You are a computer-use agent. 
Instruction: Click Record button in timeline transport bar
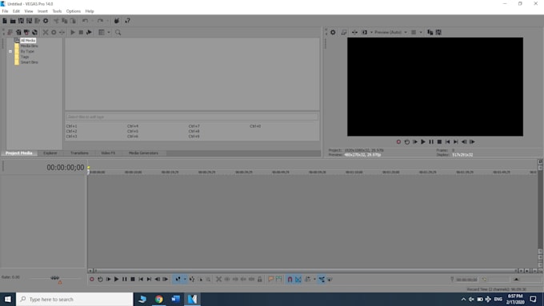point(92,280)
